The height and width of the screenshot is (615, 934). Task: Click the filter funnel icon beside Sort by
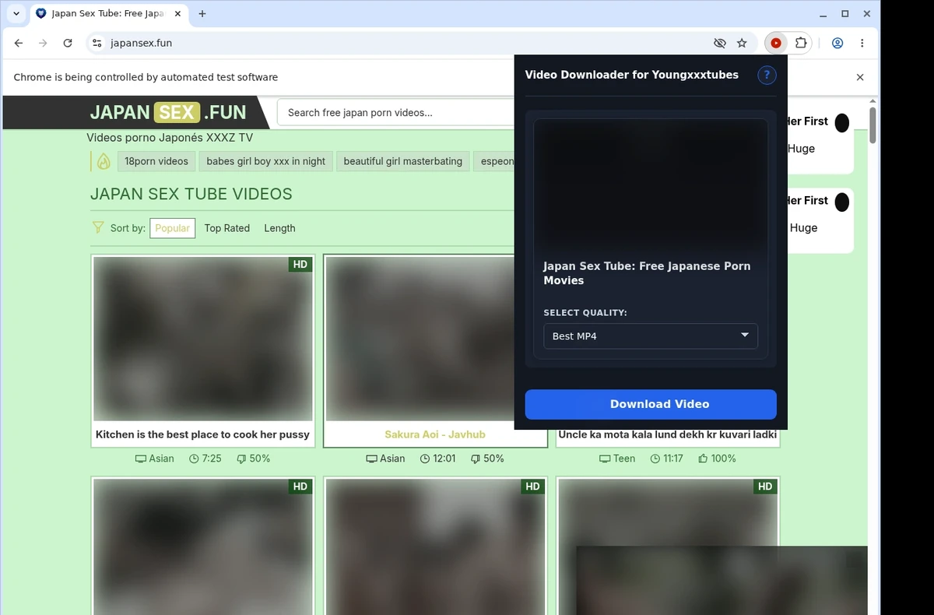pyautogui.click(x=98, y=227)
